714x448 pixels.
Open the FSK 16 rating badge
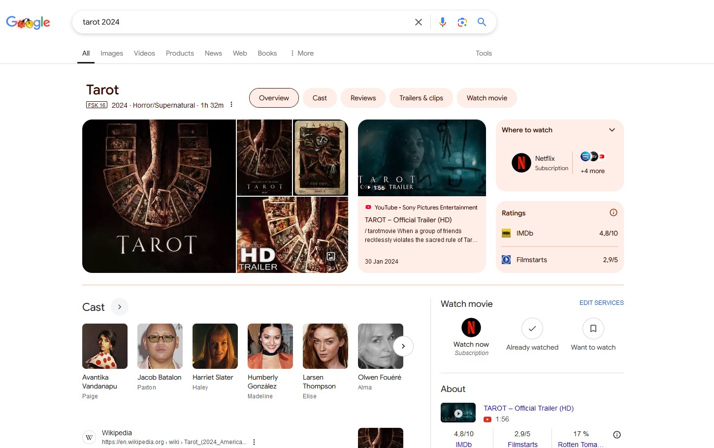(97, 105)
